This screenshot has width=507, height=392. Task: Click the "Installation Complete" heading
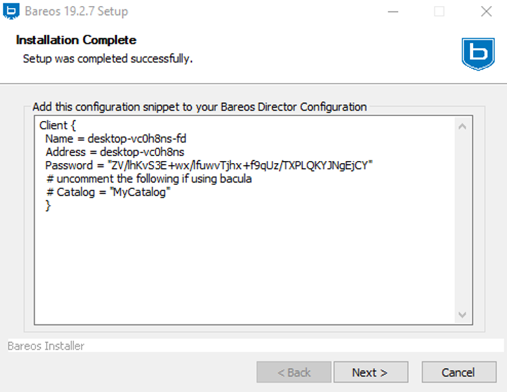click(x=76, y=40)
